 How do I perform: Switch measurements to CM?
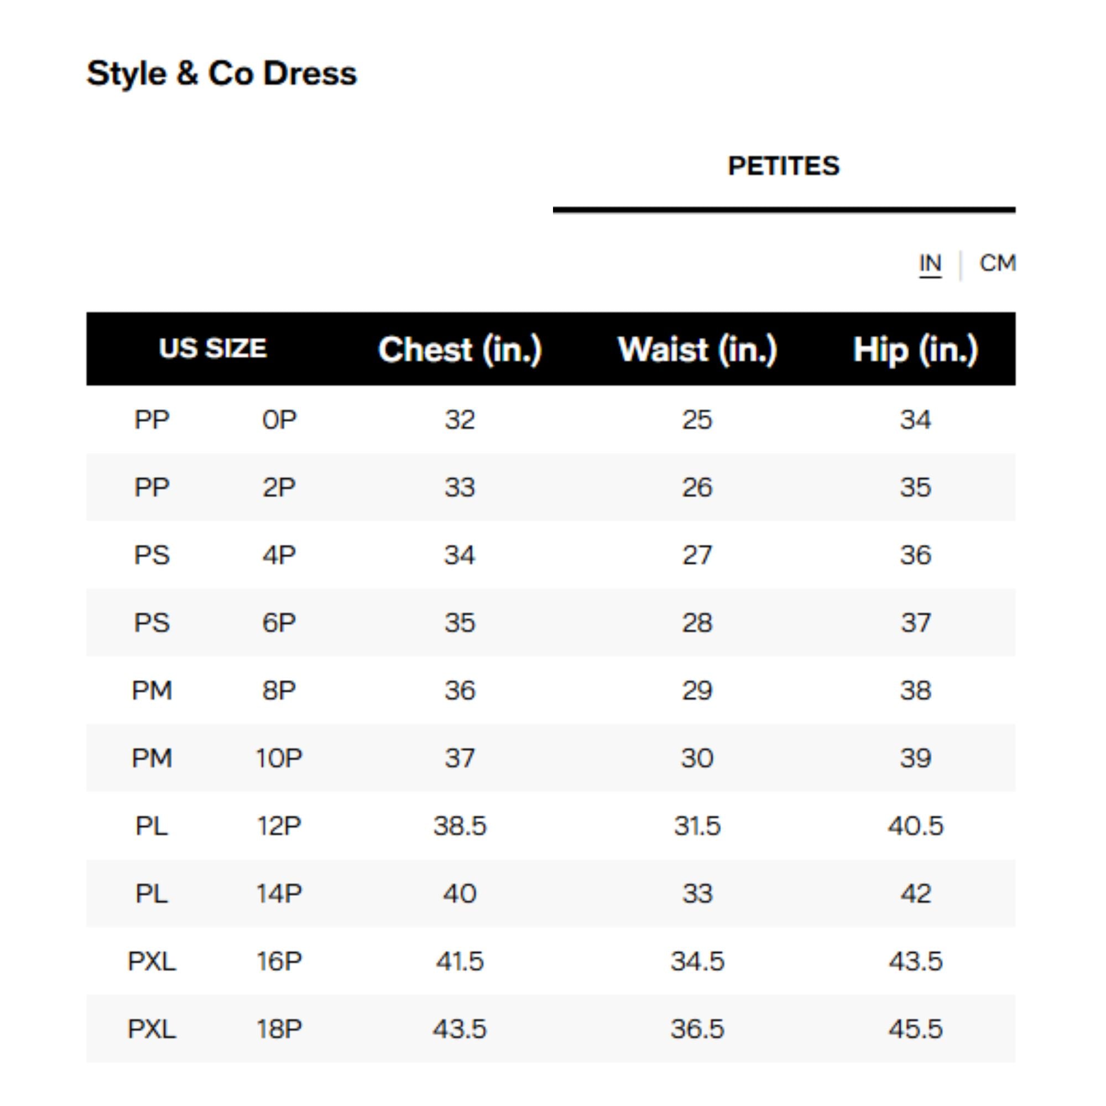tap(997, 263)
